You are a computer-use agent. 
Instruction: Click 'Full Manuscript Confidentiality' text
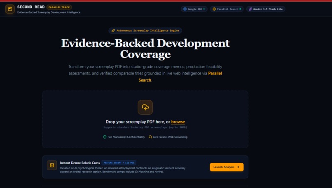coord(126,137)
